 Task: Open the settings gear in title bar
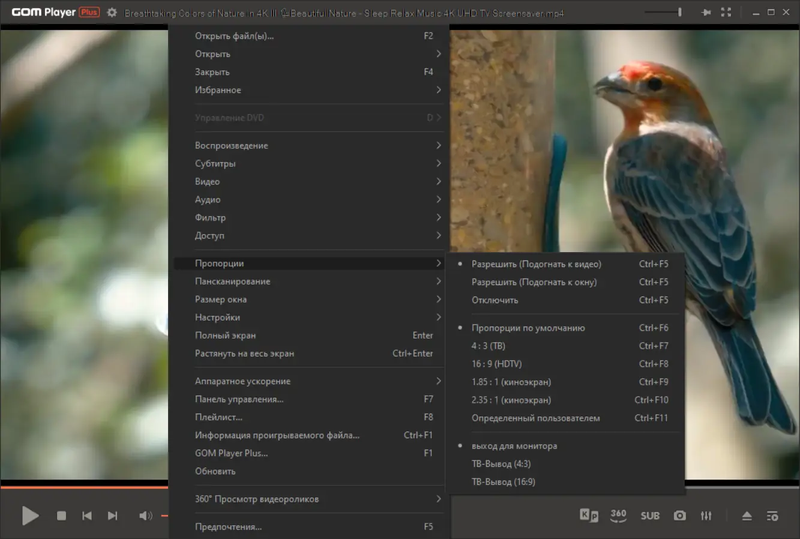tap(112, 13)
